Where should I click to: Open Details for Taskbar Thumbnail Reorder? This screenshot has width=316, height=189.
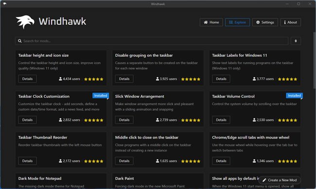[x=27, y=161]
